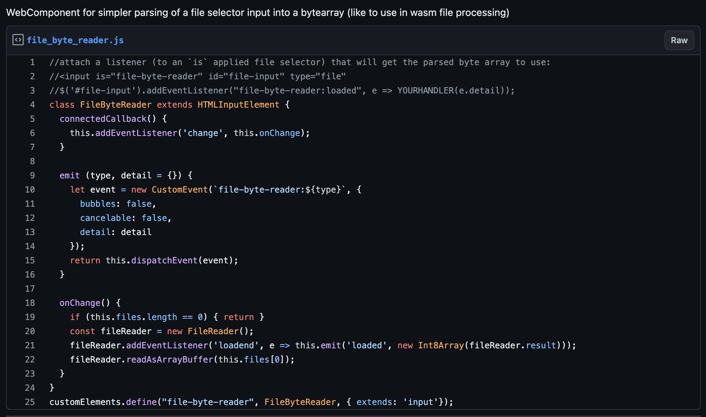Click connectedCallback method name
The width and height of the screenshot is (706, 417).
103,119
